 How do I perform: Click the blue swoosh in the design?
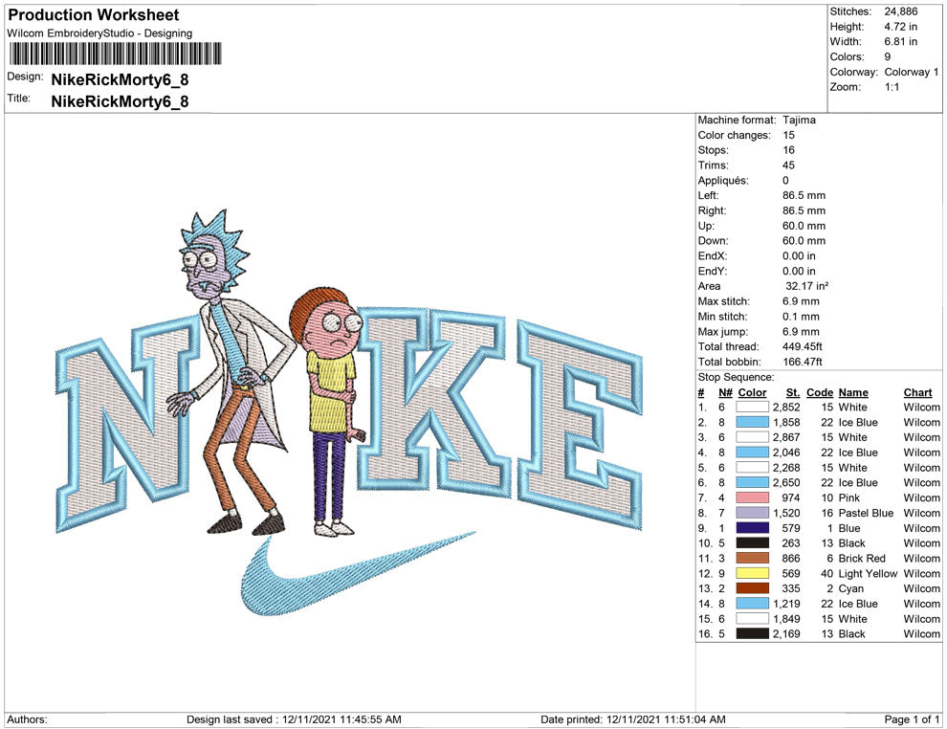358,574
